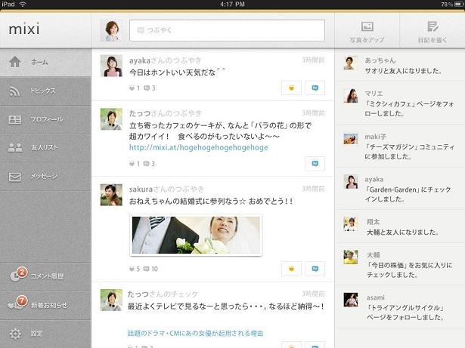Open 大輔's 今日の株価 activity

[x=400, y=264]
